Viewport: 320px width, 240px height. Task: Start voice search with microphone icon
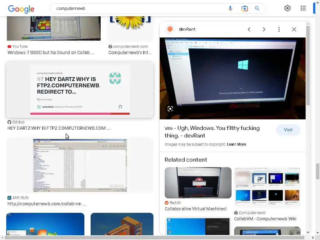click(x=230, y=8)
